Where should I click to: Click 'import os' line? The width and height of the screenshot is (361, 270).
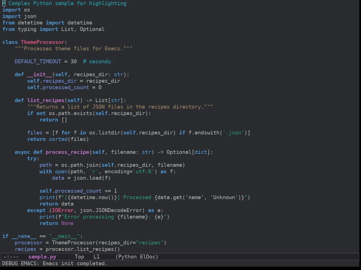coord(16,10)
